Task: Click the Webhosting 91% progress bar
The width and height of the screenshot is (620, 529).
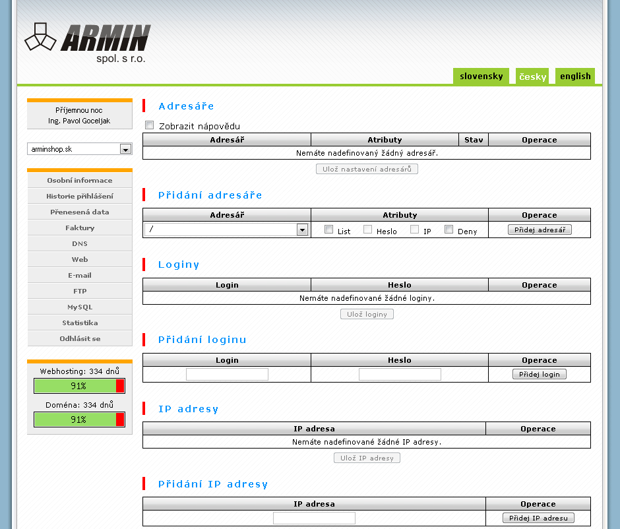Action: pos(79,386)
